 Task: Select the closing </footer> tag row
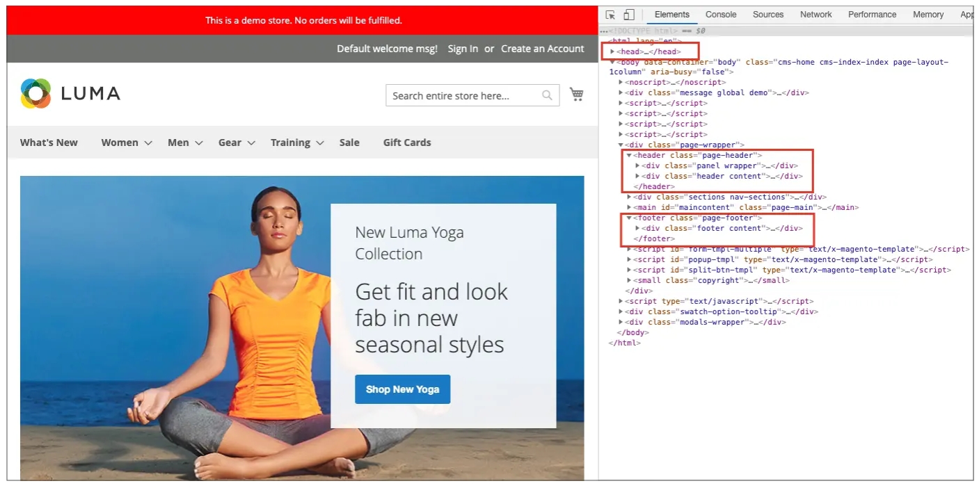653,238
